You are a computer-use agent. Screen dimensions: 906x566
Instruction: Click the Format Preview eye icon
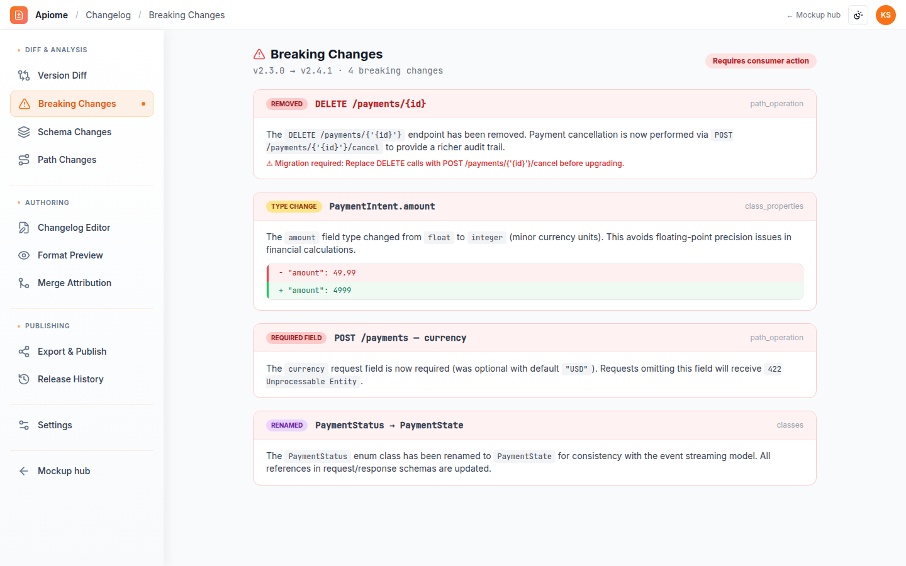tap(24, 255)
